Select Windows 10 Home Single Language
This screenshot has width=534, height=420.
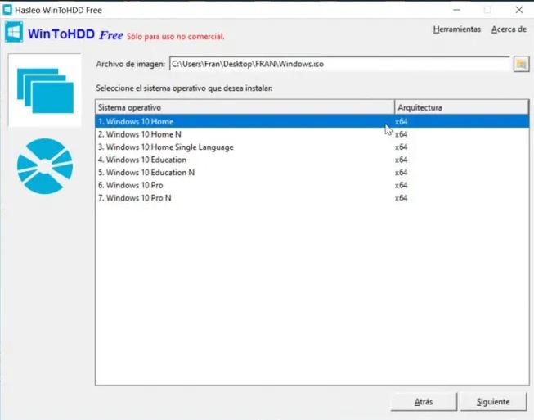click(x=165, y=147)
